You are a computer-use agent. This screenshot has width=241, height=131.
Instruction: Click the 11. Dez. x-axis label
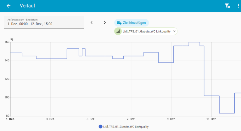(x=211, y=119)
